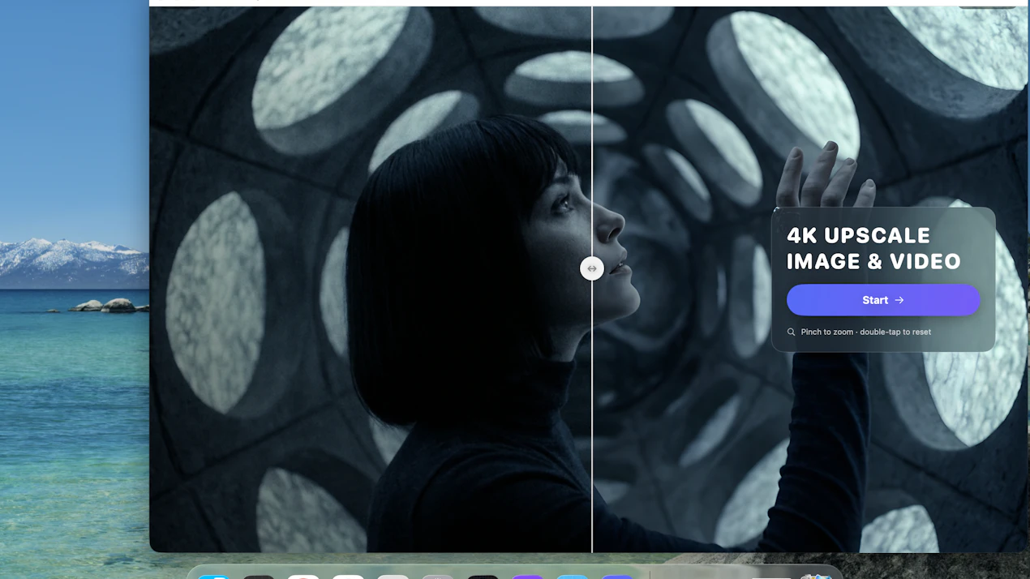Click the magnifier icon beside Pinch to zoom
The width and height of the screenshot is (1030, 579).
(x=792, y=332)
